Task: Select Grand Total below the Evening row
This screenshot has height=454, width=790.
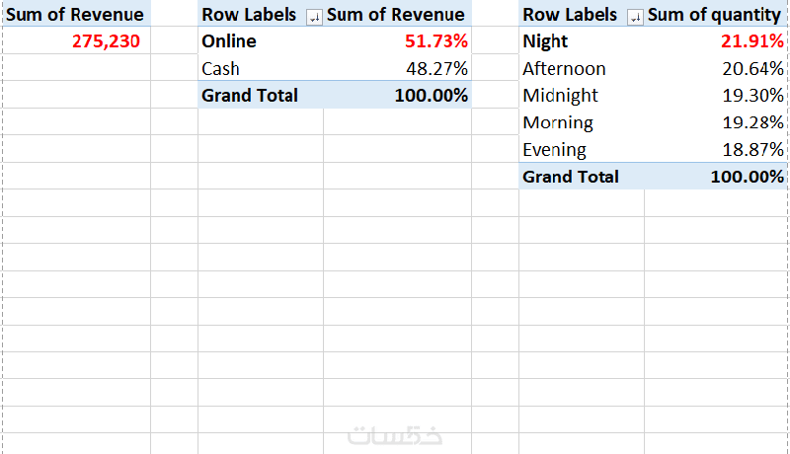Action: [571, 177]
